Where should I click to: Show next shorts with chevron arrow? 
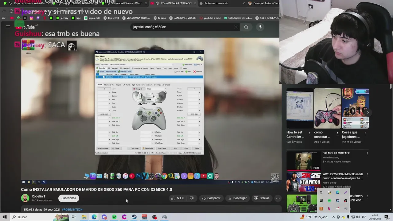coord(368,112)
